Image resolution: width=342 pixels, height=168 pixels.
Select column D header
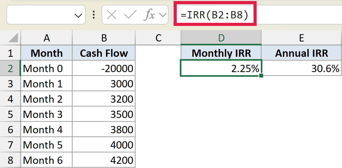click(221, 38)
